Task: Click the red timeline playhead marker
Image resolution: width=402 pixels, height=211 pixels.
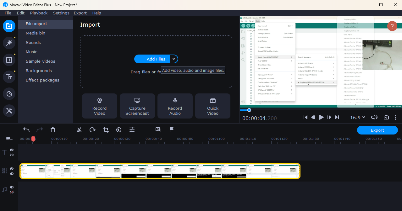Action: [x=33, y=139]
